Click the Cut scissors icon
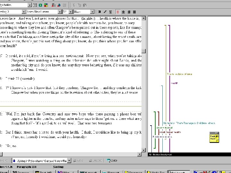Viewport: 231px width, 173px height. click(x=74, y=5)
